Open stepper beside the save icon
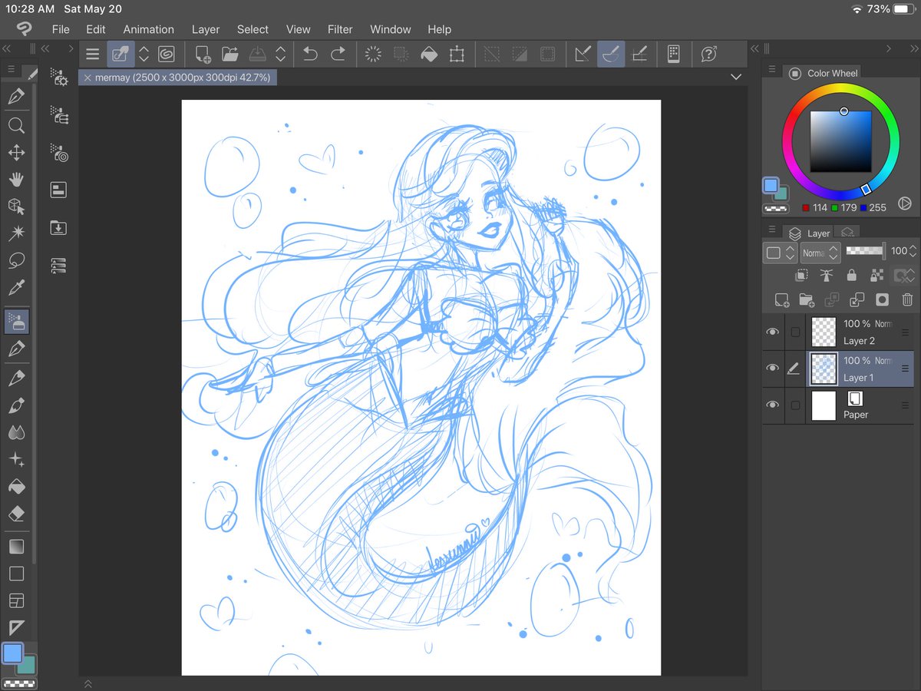921x691 pixels. point(281,54)
